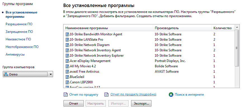This screenshot has height=108, width=244.
Task: Click the list's vertical scrollbar thumb
Action: pos(237,48)
